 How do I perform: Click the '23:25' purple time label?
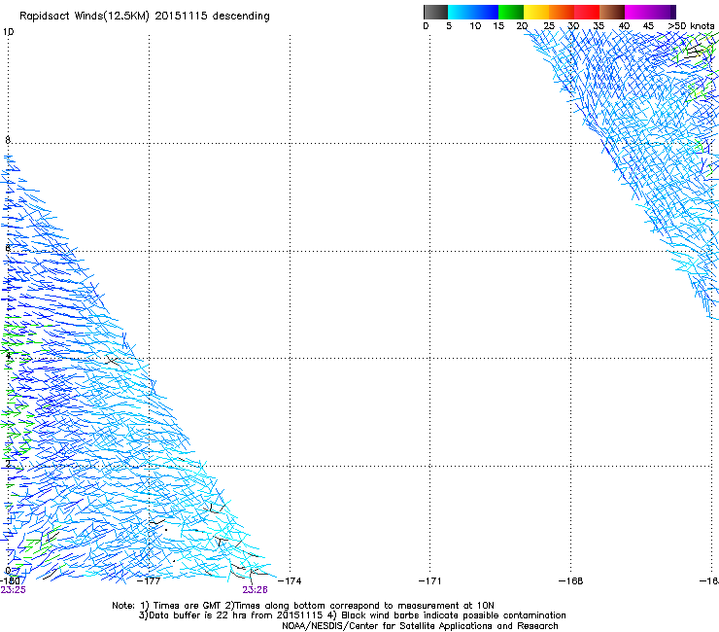pos(14,590)
